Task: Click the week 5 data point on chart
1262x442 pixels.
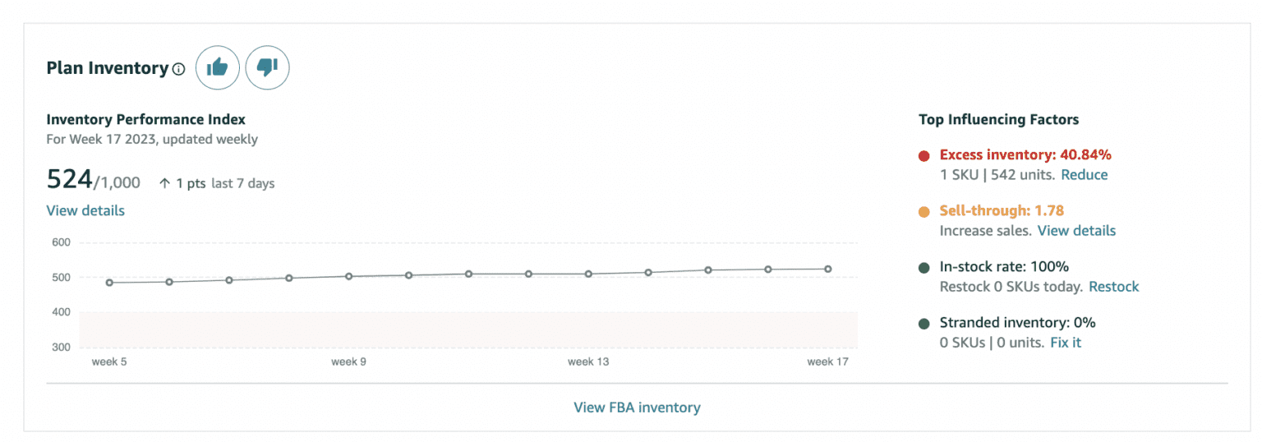Action: point(109,283)
